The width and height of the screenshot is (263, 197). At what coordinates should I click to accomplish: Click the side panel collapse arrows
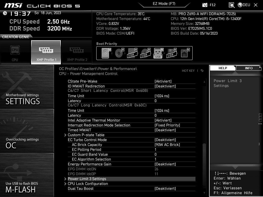click(260, 124)
